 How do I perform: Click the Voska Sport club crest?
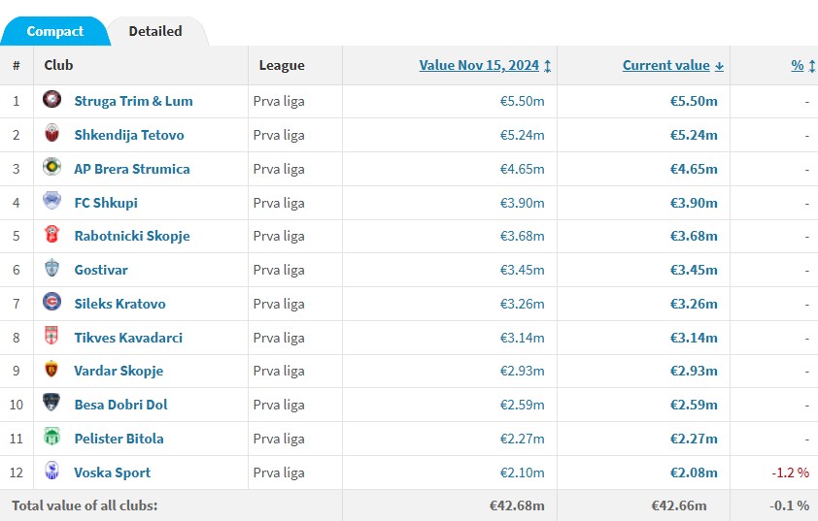click(x=51, y=472)
